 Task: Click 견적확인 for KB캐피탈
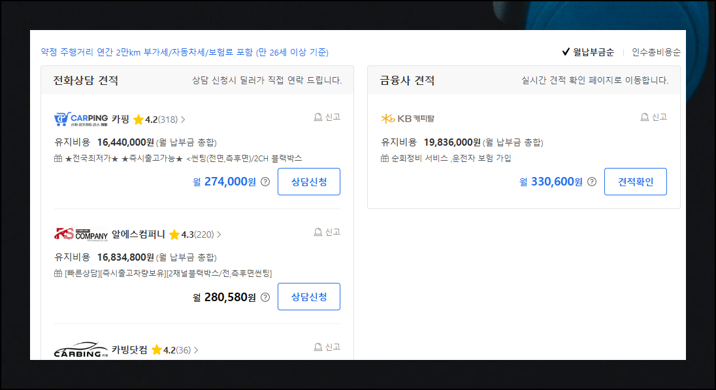[x=635, y=182]
